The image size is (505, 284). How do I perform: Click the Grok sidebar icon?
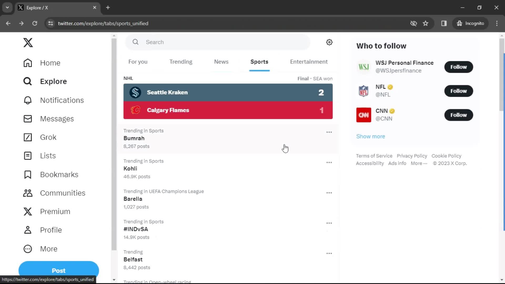28,137
